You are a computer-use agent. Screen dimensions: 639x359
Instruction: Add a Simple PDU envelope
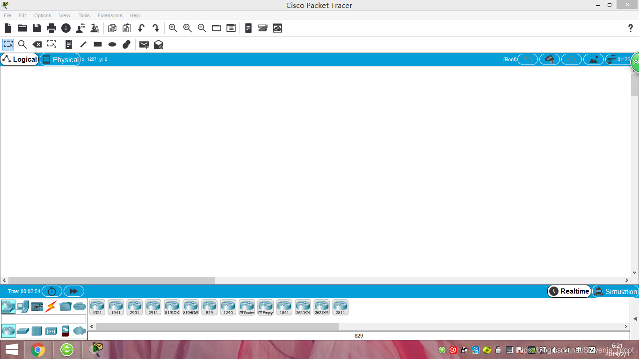[x=144, y=44]
